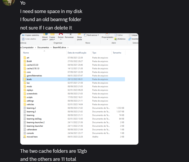Select the moved here shortcut icon
Image resolution: width=189 pixels, height=162 pixels.
point(25,137)
